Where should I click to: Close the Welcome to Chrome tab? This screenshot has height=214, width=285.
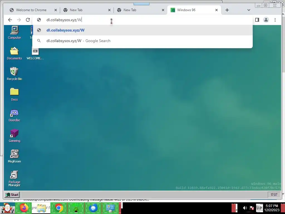(x=56, y=10)
